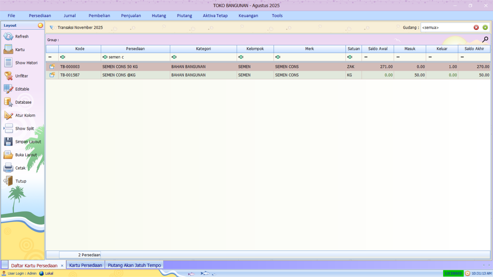This screenshot has height=277, width=493.
Task: Click the Atur Kolom icon
Action: (x=8, y=115)
